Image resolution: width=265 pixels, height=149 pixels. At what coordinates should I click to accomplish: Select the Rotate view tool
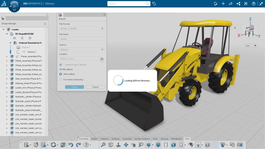click(x=134, y=145)
